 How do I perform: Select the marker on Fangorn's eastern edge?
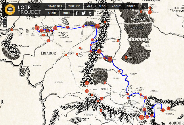click(x=105, y=82)
